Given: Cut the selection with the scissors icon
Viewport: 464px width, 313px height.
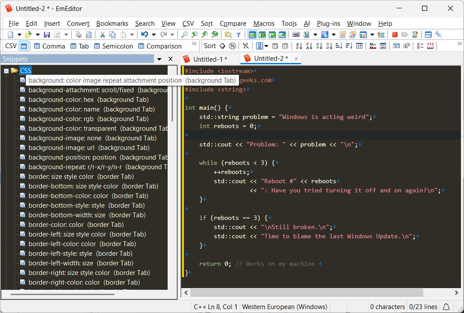Looking at the screenshot, I should coord(102,35).
